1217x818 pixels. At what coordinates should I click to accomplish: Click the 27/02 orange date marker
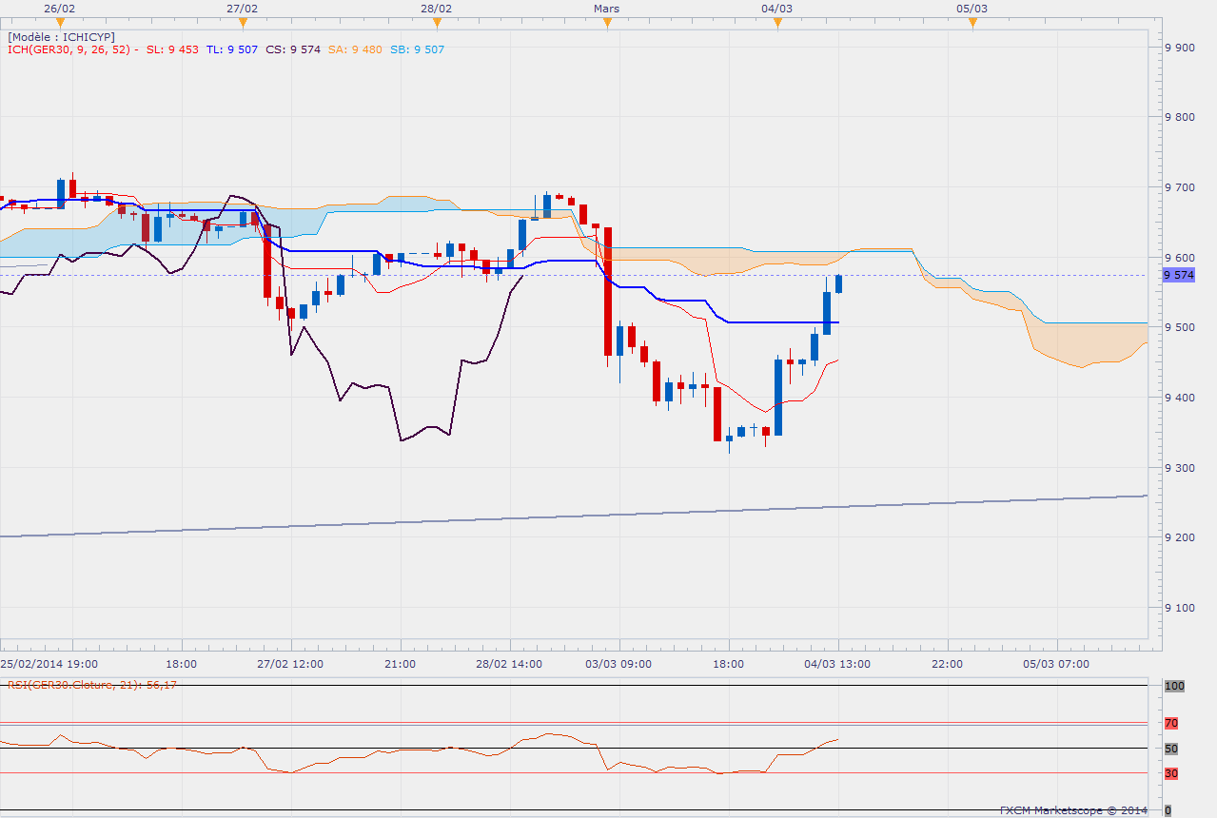click(x=243, y=23)
